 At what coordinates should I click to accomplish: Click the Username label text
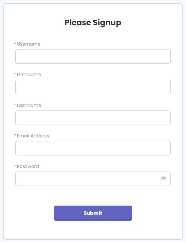pos(29,44)
